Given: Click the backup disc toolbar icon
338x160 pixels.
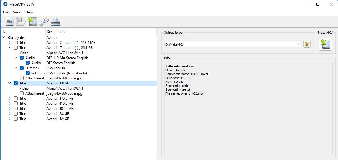Looking at the screenshot, I should click(x=21, y=21).
